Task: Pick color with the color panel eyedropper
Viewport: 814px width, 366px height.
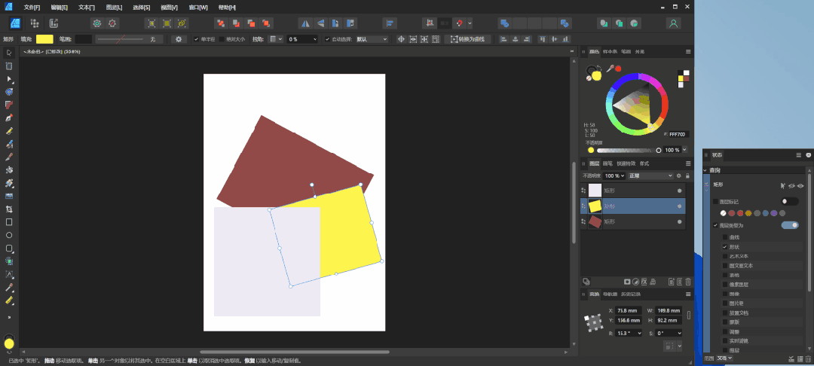Action: tap(611, 68)
